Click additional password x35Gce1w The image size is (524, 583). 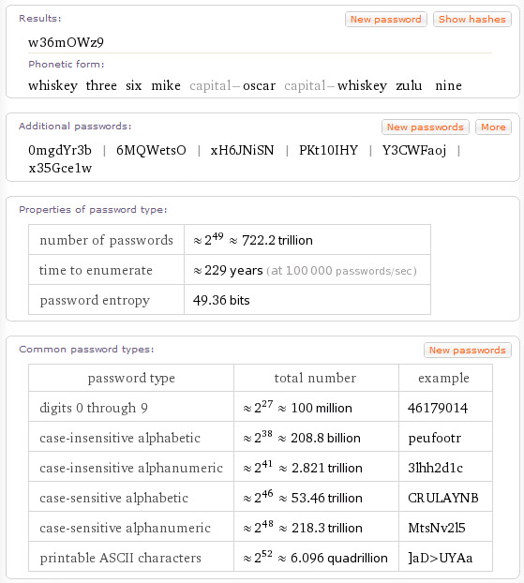pos(60,168)
